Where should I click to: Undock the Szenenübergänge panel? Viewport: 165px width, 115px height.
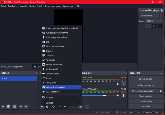point(162,10)
